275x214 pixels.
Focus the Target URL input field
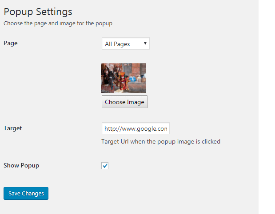[x=136, y=128]
